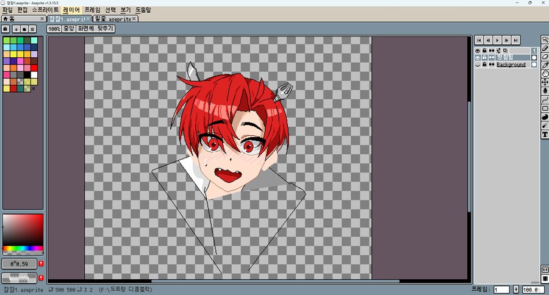Select the Rectangle shape tool

(x=545, y=108)
